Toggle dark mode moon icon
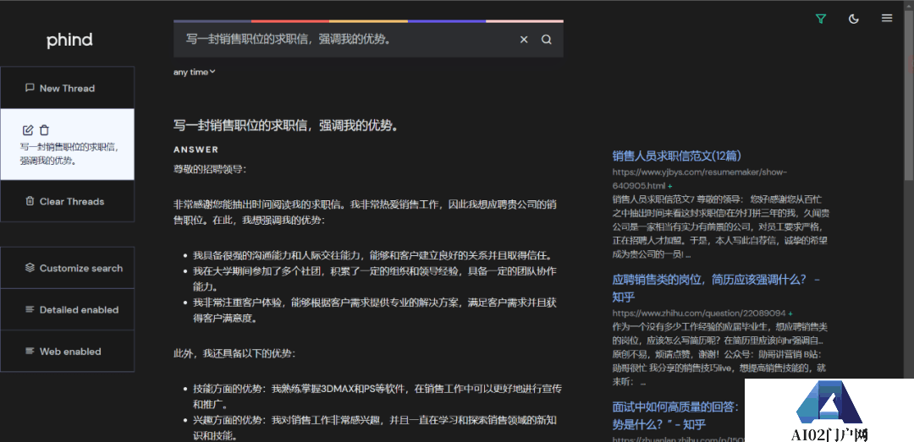Viewport: 914px width, 442px height. pyautogui.click(x=854, y=19)
